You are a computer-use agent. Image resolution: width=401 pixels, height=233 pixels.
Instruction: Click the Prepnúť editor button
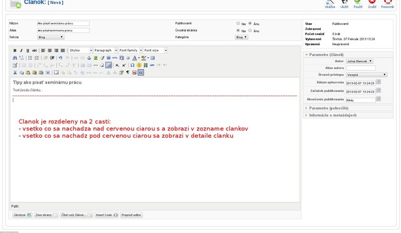point(131,215)
